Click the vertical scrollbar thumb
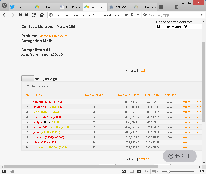Image resolution: width=206 pixels, height=174 pixels. (x=204, y=82)
